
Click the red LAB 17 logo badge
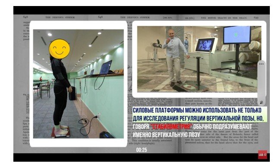(262, 154)
